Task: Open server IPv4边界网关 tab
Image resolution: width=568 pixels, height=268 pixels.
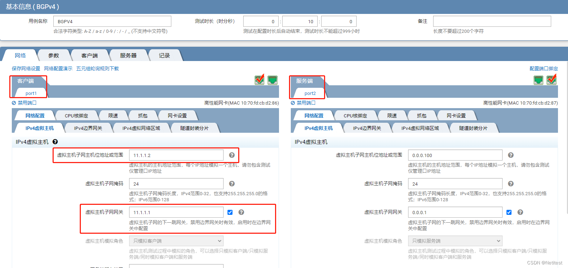Action: [367, 128]
